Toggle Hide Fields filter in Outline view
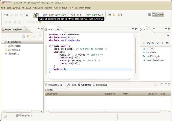The image size is (172, 121). [153, 43]
